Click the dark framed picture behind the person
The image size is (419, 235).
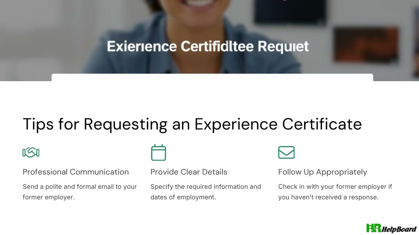(x=290, y=11)
